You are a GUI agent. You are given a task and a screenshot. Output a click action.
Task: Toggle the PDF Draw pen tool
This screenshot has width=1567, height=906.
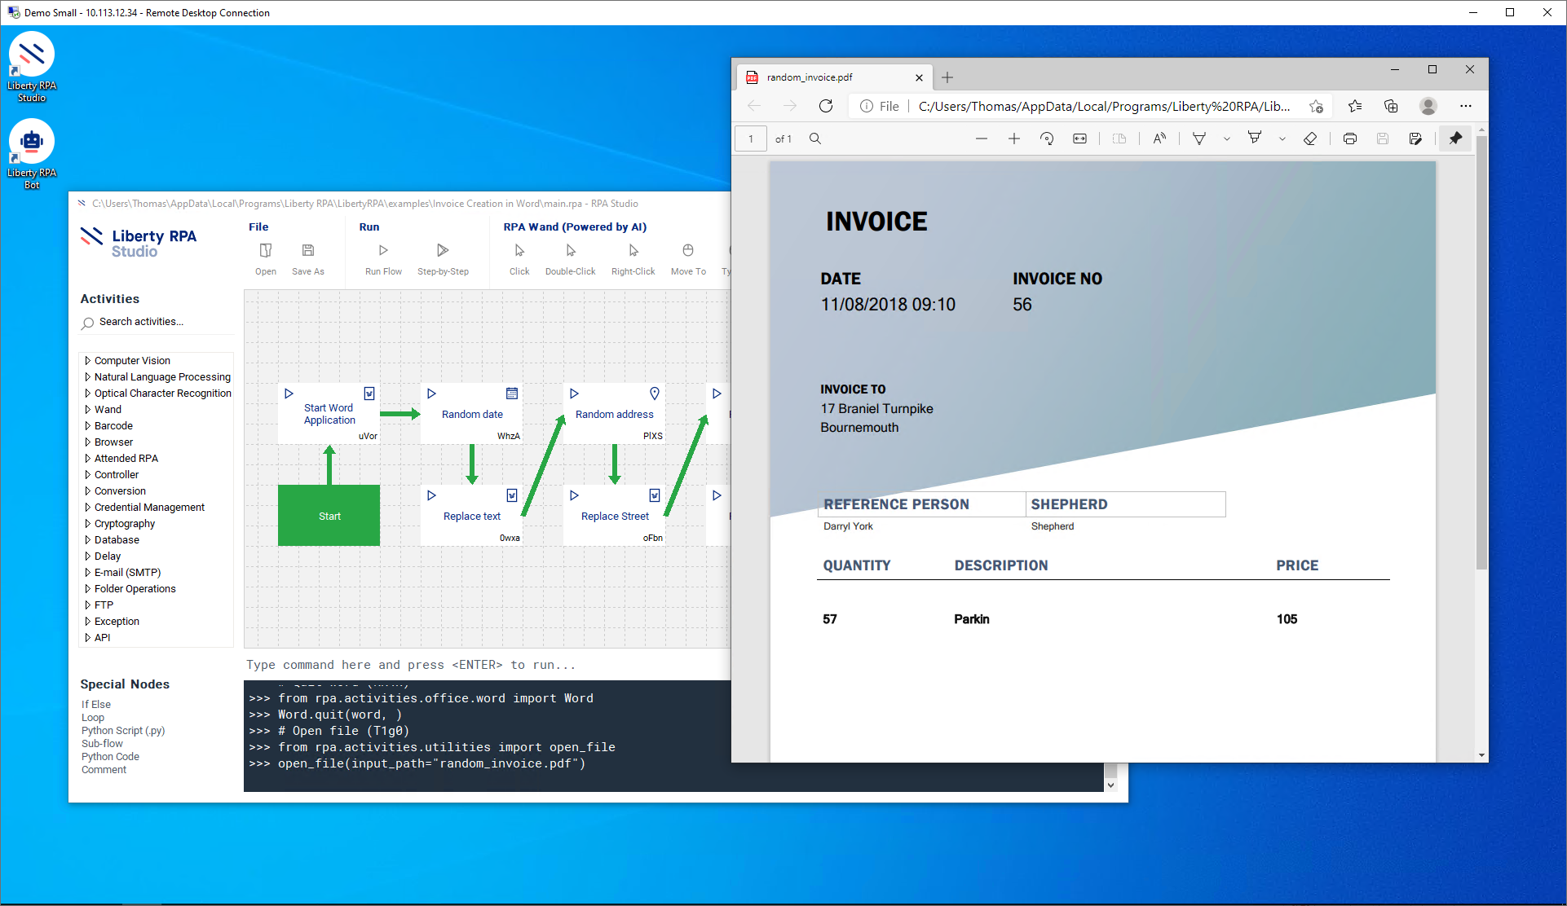tap(1199, 139)
